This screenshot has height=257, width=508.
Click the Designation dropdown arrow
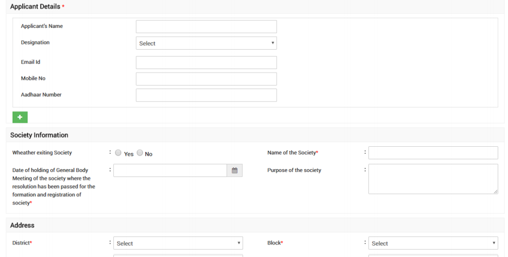273,43
